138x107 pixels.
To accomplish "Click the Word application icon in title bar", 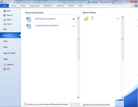I will (x=2, y=2).
